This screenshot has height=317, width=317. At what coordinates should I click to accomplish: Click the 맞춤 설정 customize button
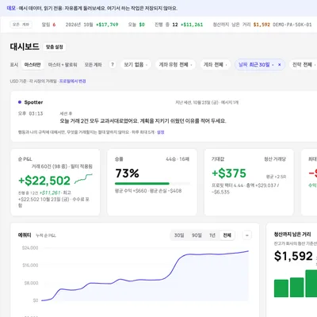pos(55,47)
